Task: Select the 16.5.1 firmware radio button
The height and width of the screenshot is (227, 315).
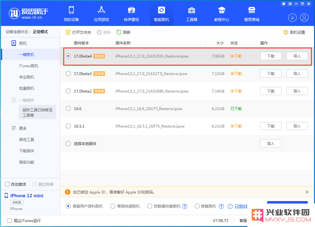Action: (x=68, y=126)
